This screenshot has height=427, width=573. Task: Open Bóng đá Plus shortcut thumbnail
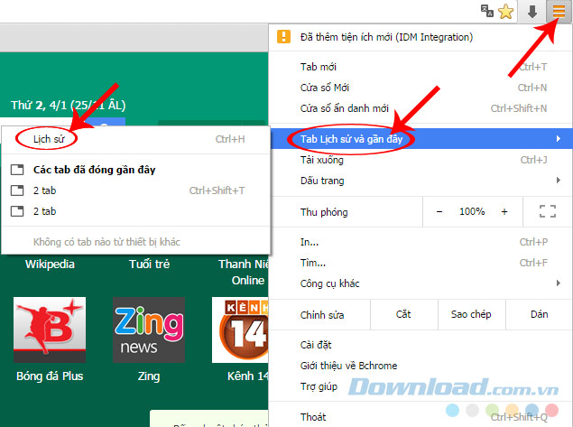click(50, 330)
